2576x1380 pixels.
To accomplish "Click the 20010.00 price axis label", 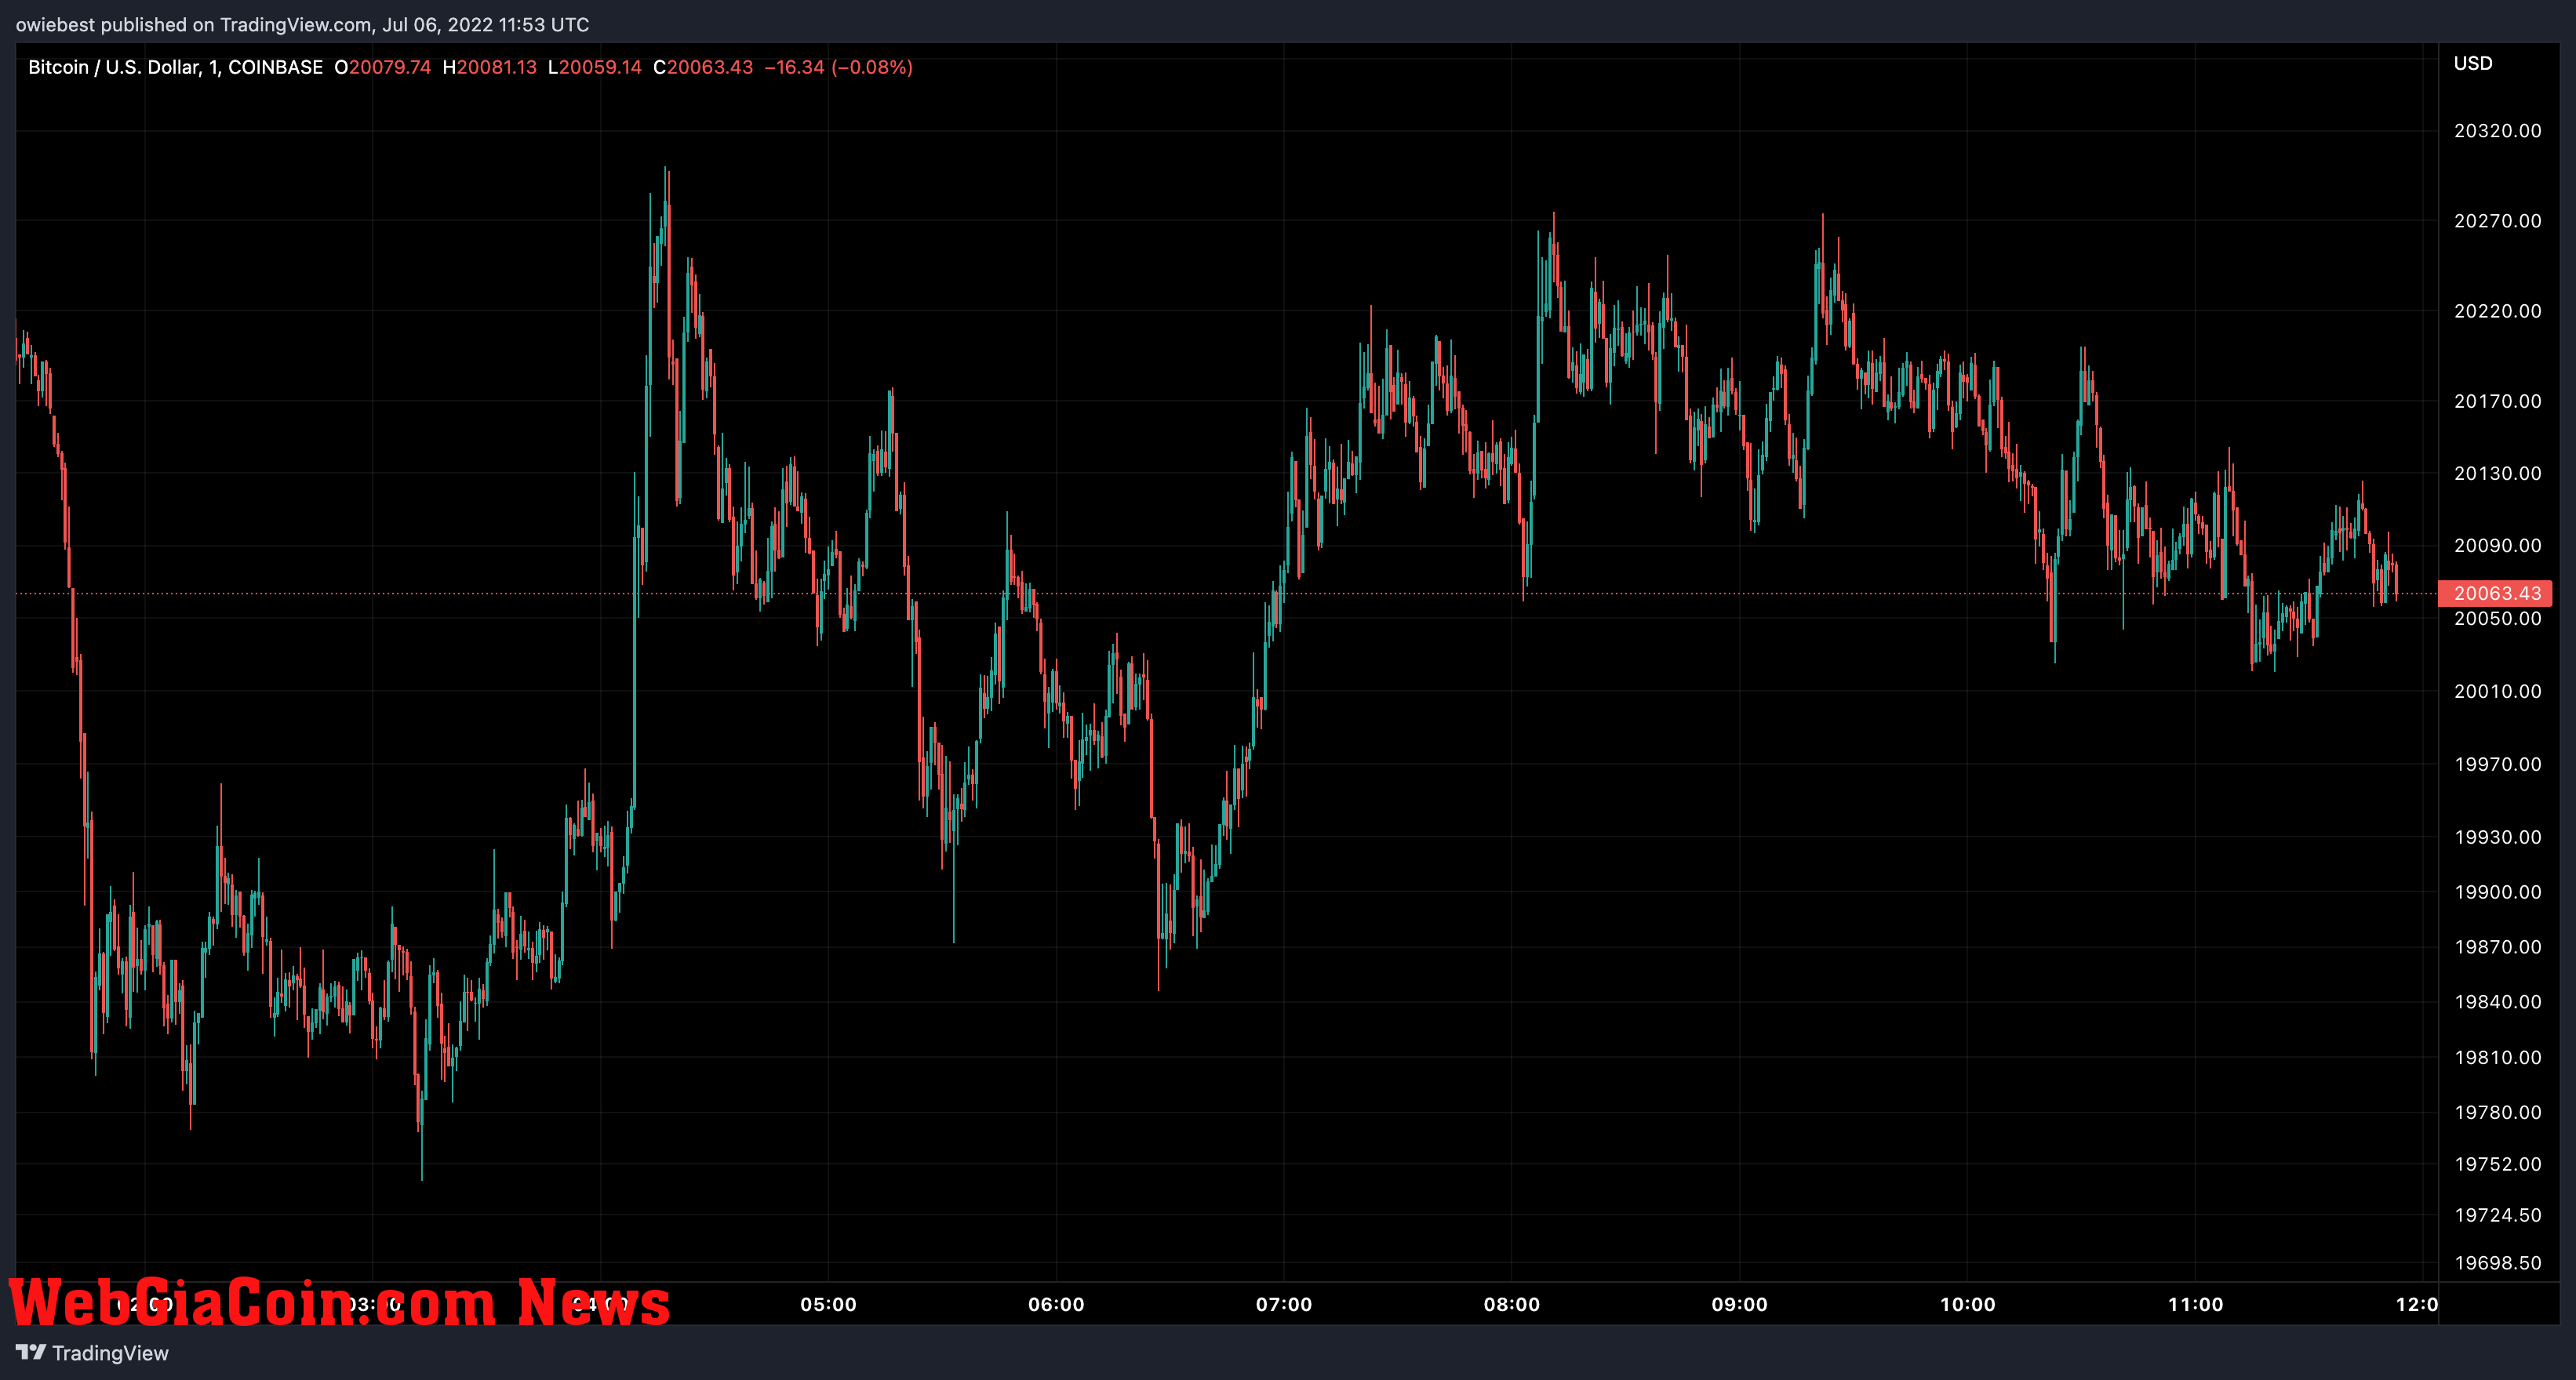I will point(2497,692).
